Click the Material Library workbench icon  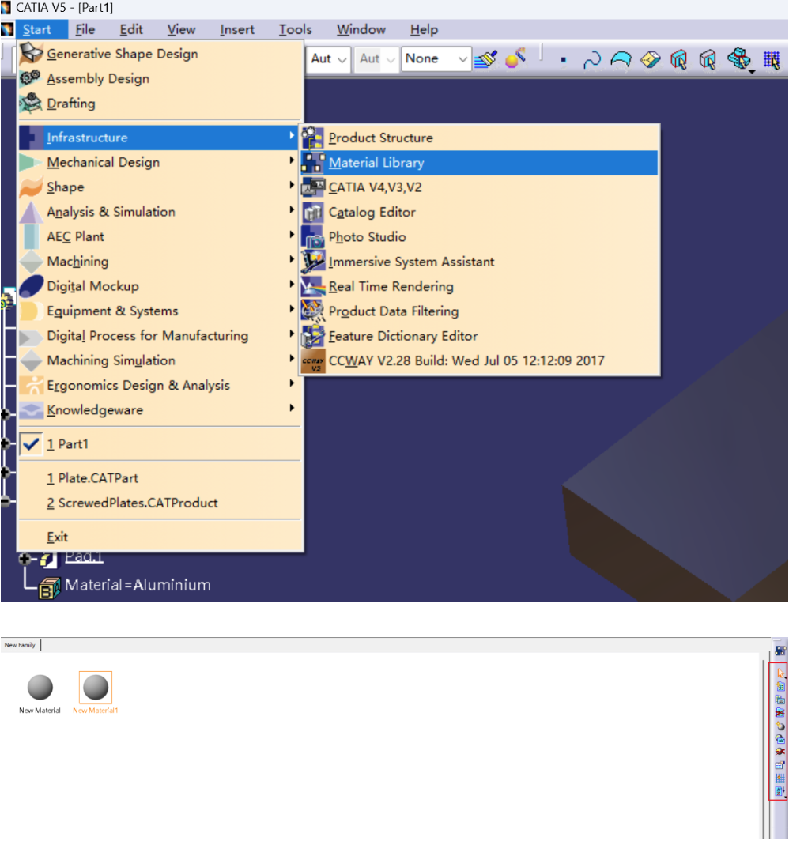coord(780,651)
